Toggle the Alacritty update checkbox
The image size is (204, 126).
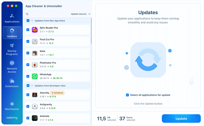tap(28, 95)
